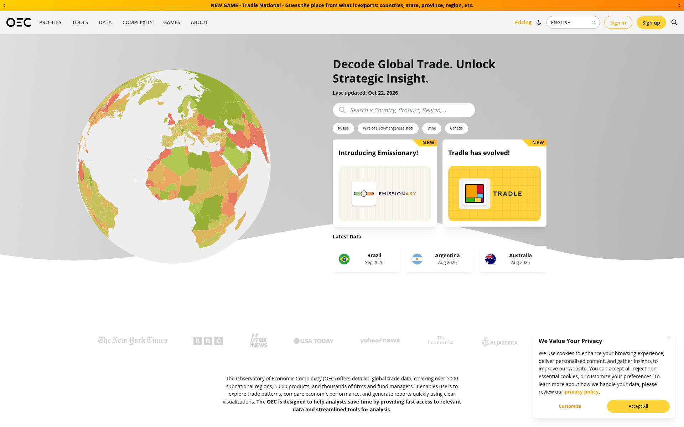
Task: Click the Australia flag icon
Action: point(491,259)
